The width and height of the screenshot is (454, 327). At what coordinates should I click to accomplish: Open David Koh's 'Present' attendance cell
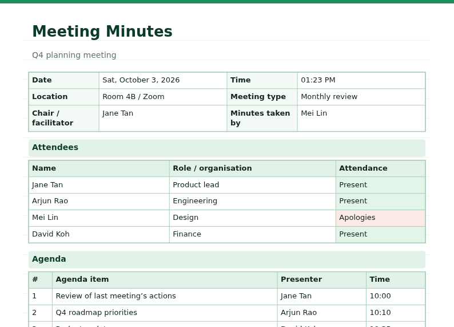(380, 235)
